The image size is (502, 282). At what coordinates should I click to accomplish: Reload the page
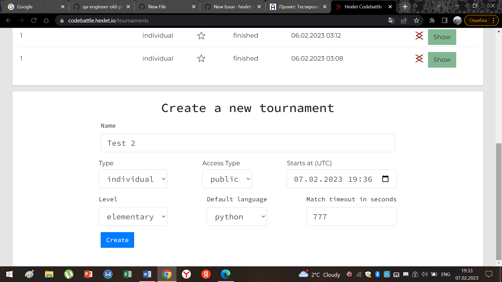tap(34, 20)
